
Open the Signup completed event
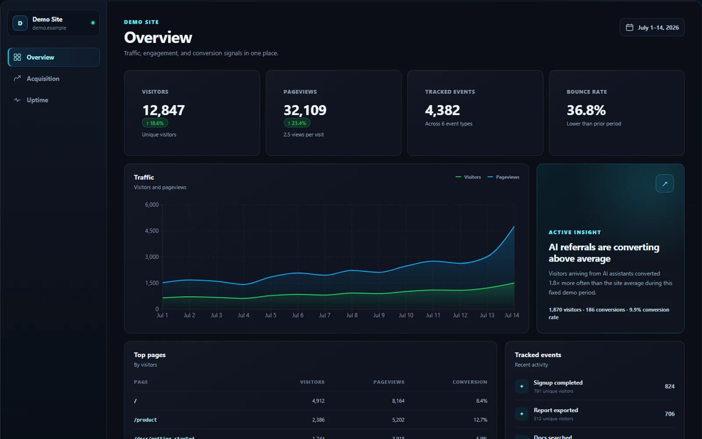595,386
